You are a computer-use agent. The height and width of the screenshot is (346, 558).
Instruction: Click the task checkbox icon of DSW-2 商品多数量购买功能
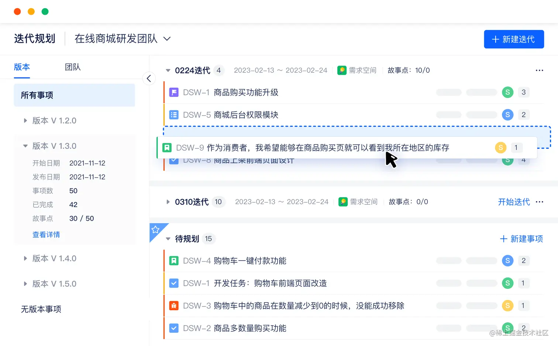[174, 328]
